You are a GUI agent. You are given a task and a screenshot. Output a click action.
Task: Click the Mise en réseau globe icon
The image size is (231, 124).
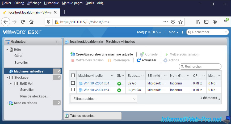click(x=11, y=103)
